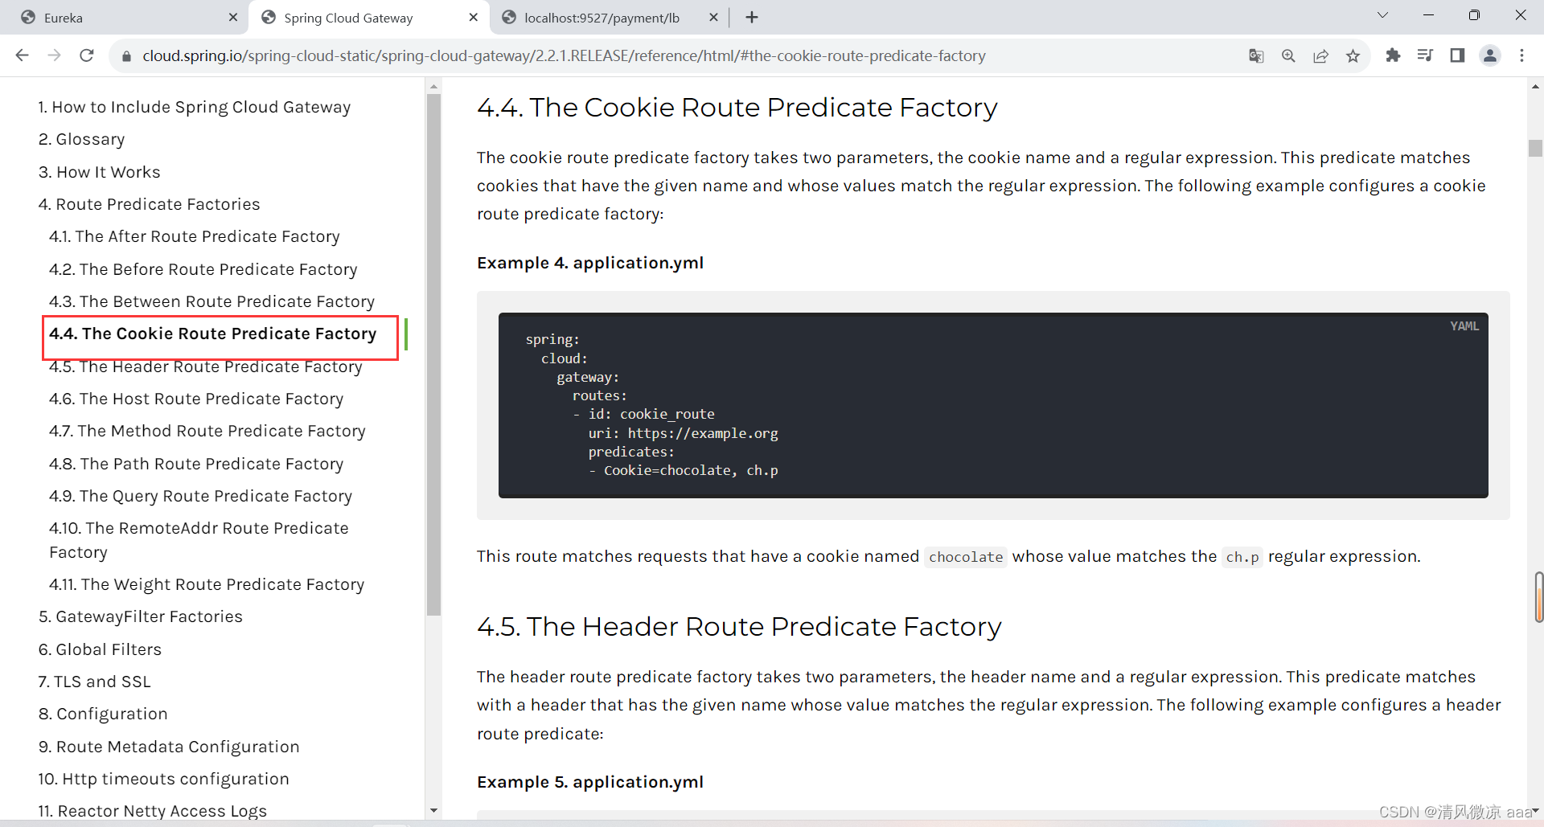This screenshot has height=827, width=1544.
Task: Go to Weight Route Predicate Factory
Action: [x=207, y=584]
